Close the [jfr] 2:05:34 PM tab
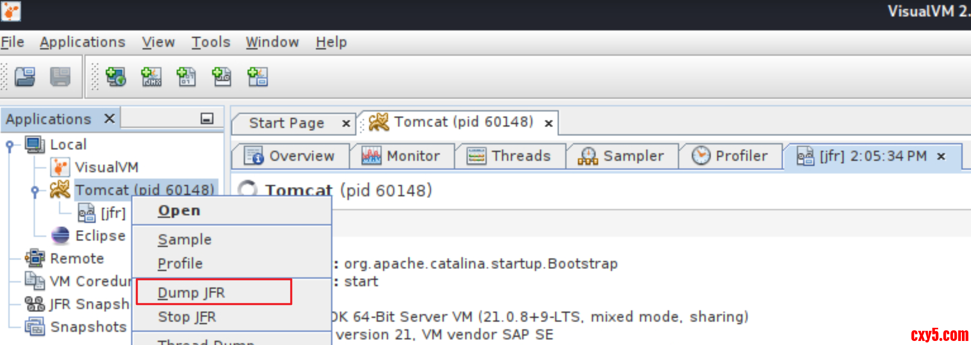Screen dimensions: 971x345 (x=941, y=157)
